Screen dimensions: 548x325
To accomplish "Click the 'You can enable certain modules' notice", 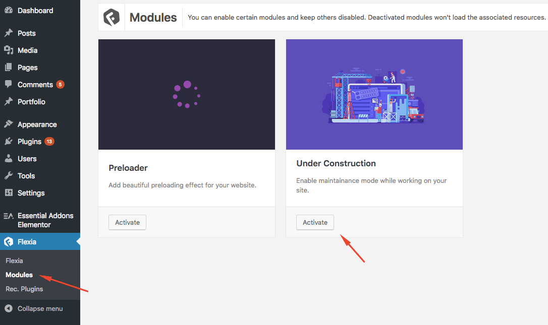I will coord(367,18).
